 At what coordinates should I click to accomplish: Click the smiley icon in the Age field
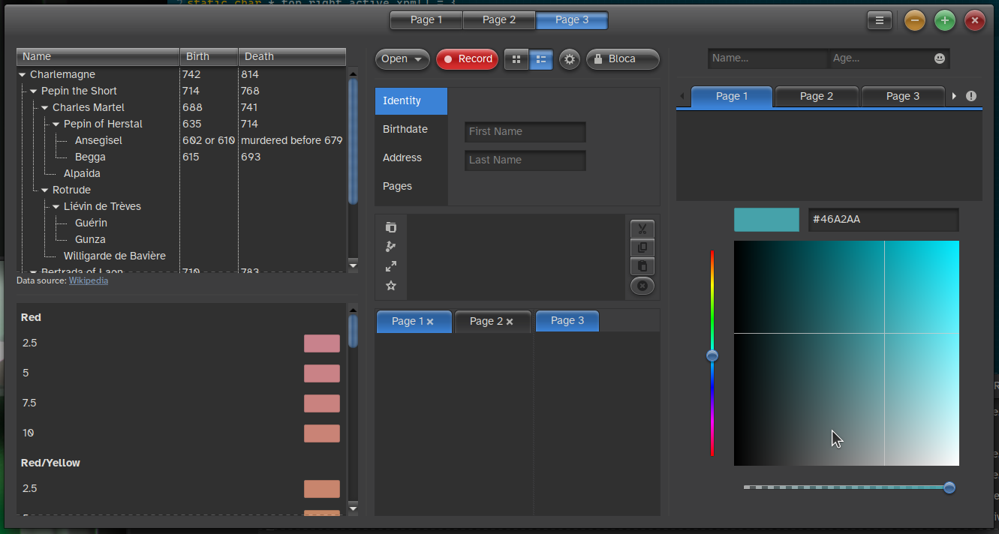(940, 58)
